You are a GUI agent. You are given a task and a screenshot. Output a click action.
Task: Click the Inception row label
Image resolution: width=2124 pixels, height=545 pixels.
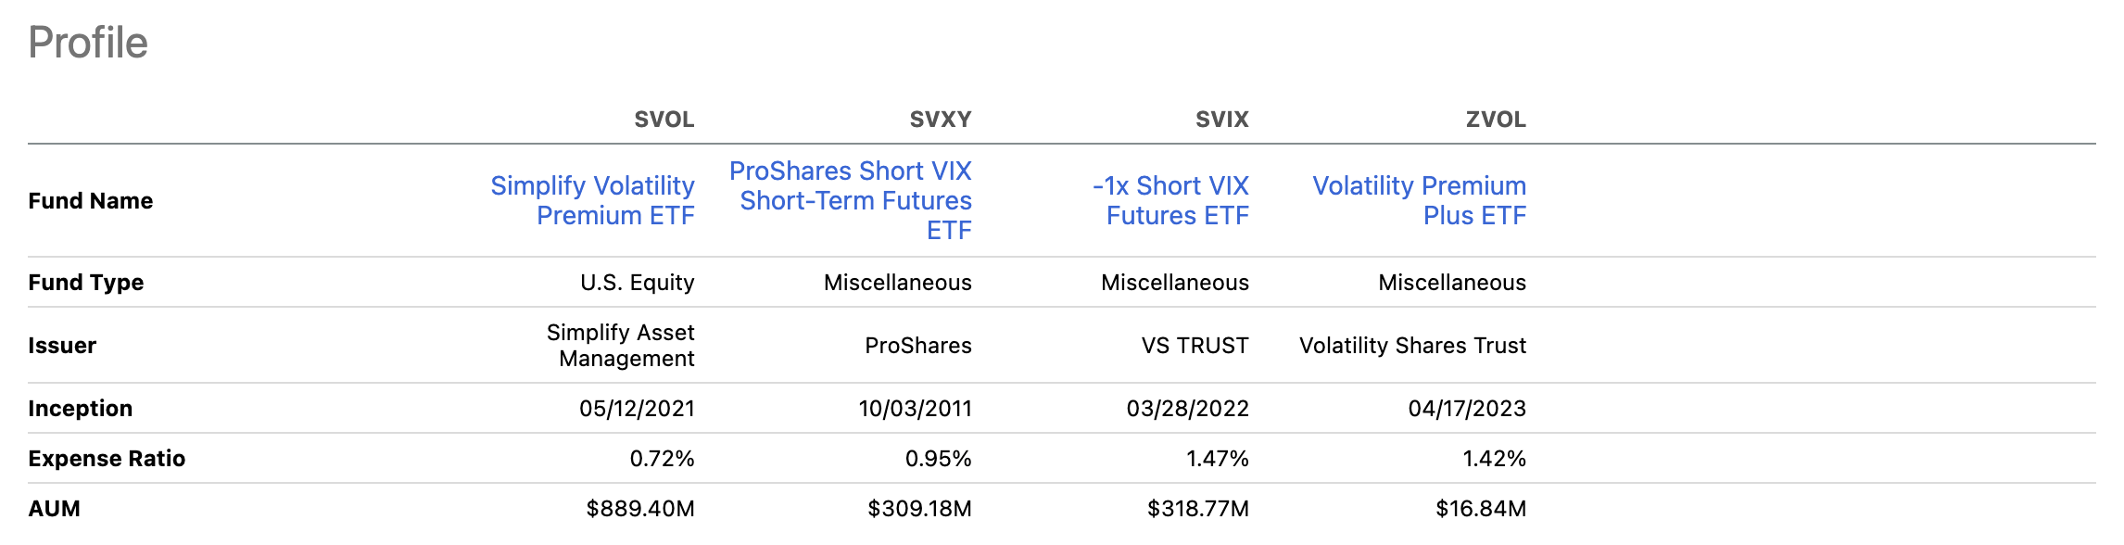coord(81,409)
